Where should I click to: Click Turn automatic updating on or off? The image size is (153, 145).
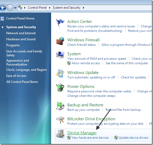pyautogui.click(x=91, y=77)
